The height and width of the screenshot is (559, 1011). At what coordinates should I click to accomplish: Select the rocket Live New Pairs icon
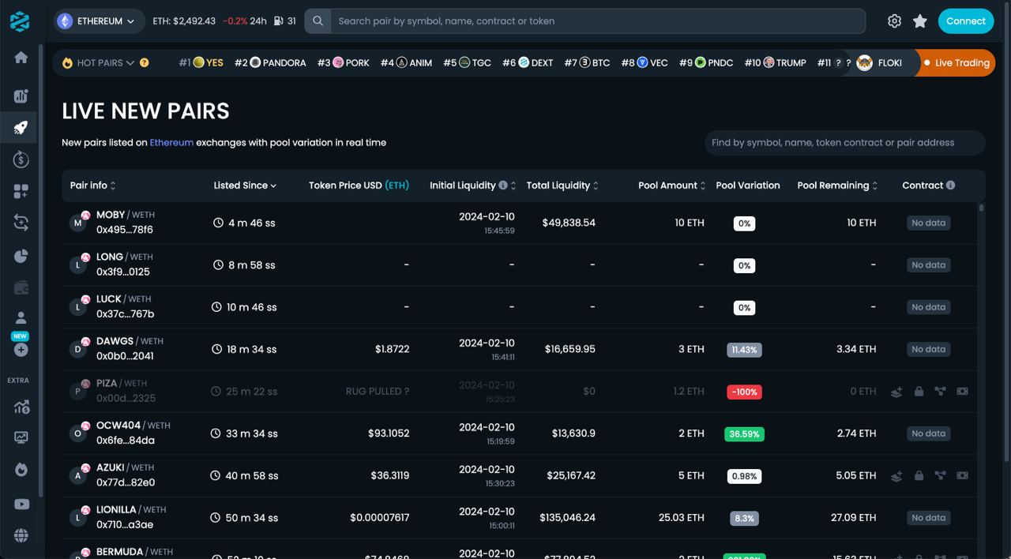coord(21,127)
